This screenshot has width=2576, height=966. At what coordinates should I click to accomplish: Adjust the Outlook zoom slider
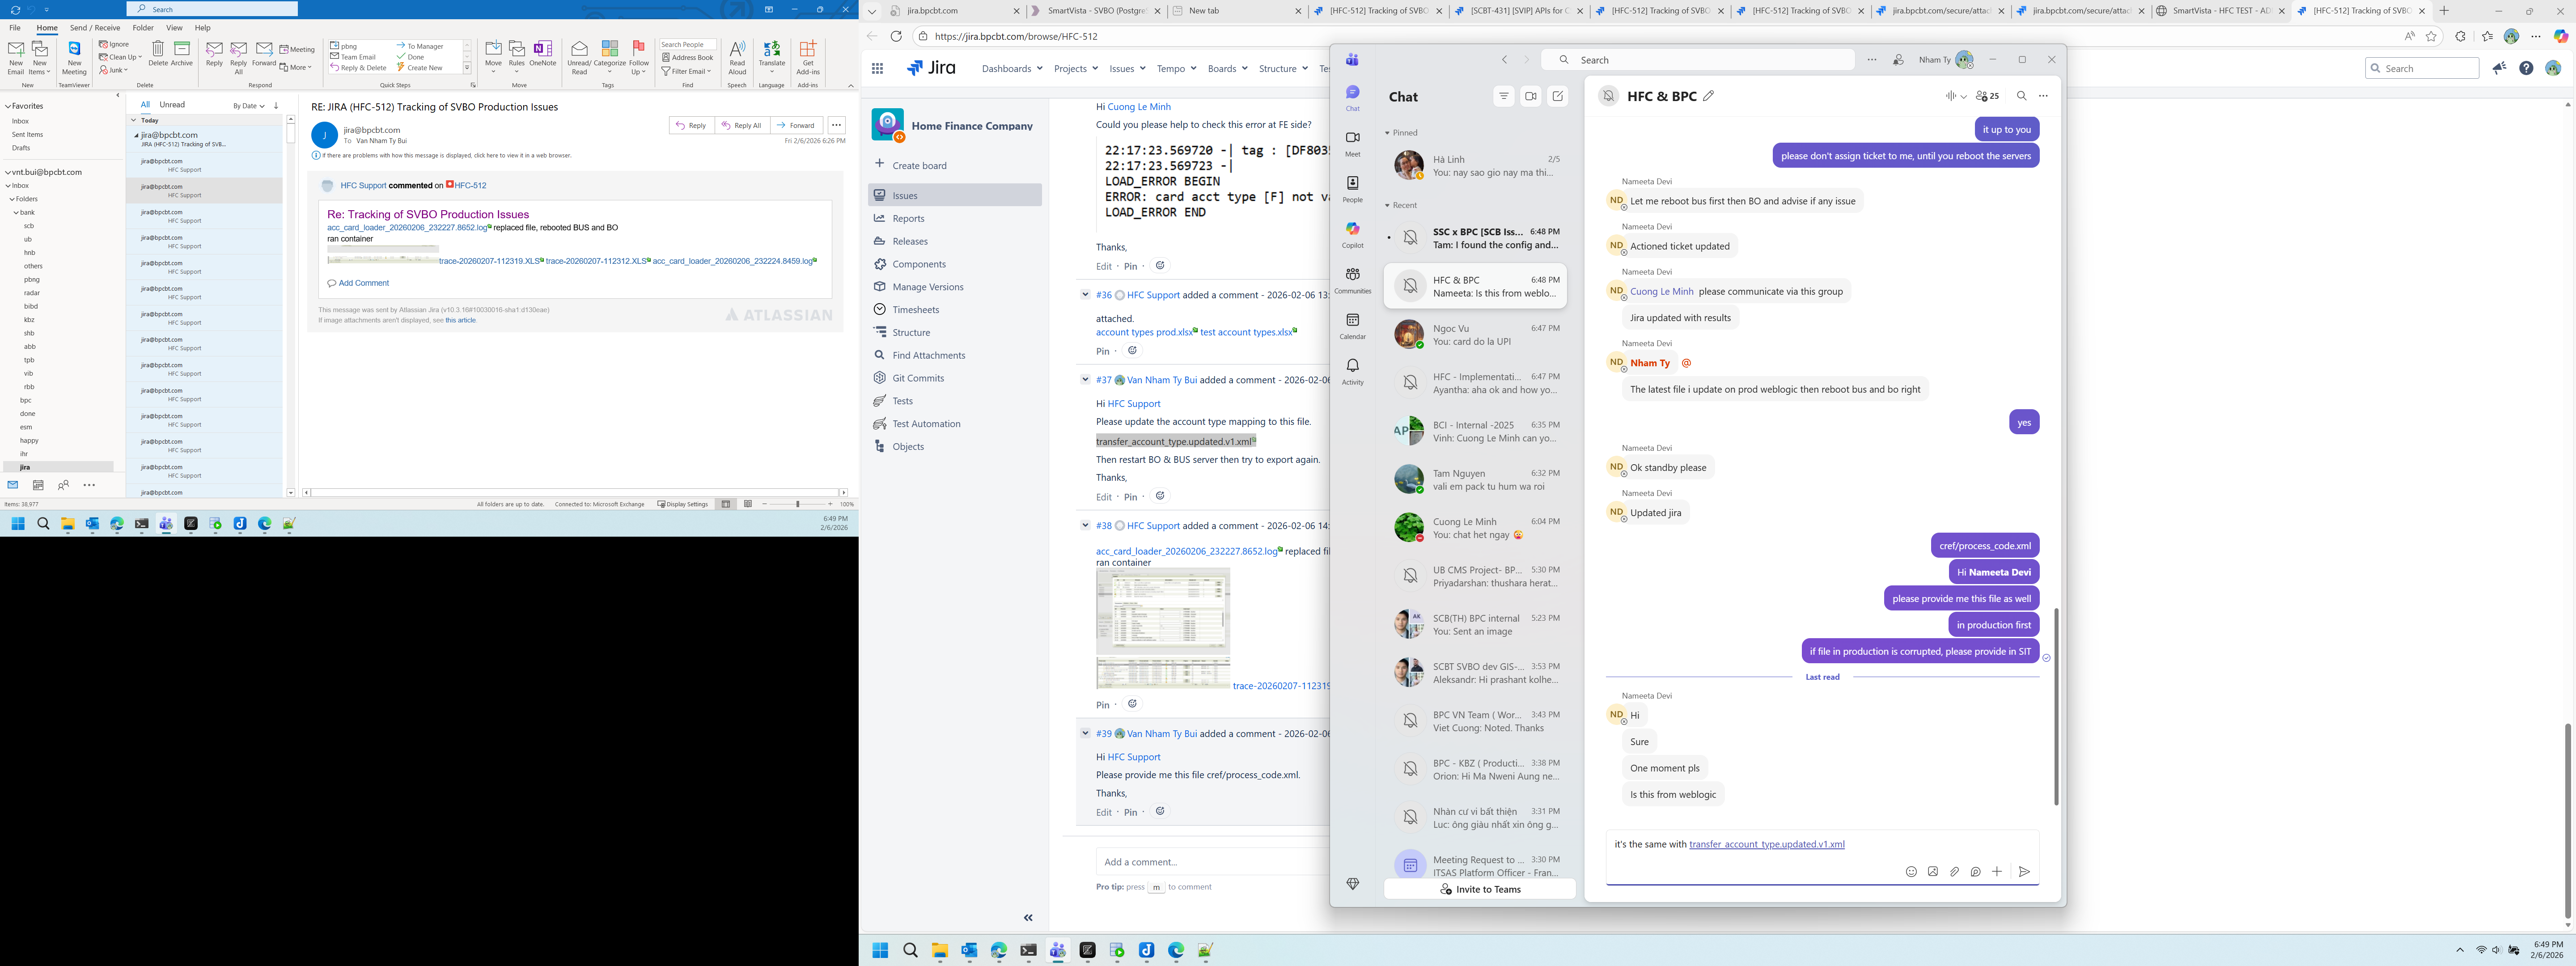click(x=797, y=504)
